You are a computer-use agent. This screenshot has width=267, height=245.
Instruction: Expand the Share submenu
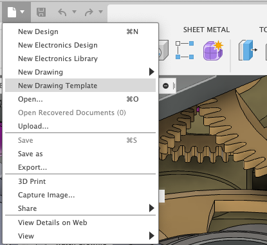coord(80,208)
